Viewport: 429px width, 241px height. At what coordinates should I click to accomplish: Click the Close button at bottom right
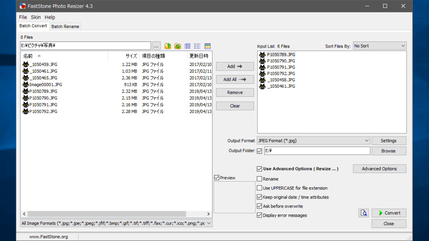(x=389, y=224)
